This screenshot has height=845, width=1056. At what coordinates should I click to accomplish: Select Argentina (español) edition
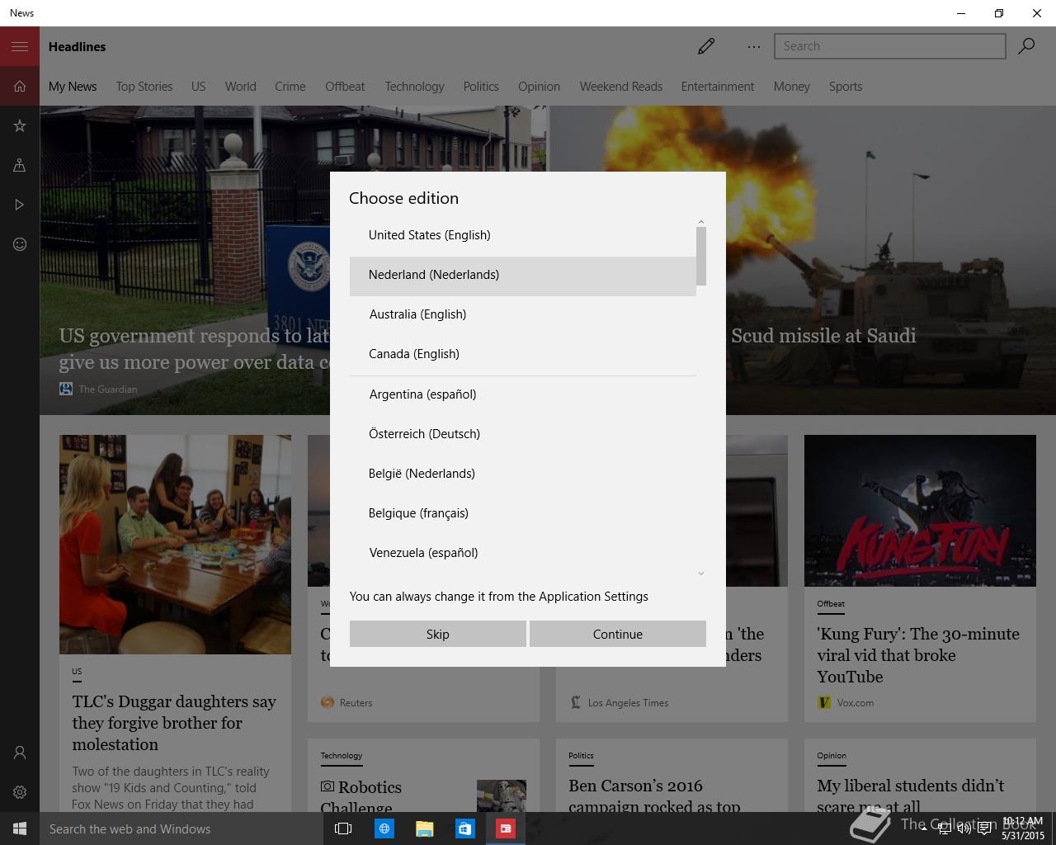(523, 394)
